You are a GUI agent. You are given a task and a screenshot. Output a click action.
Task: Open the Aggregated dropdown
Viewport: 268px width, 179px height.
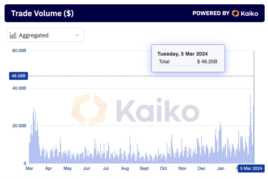coord(45,35)
